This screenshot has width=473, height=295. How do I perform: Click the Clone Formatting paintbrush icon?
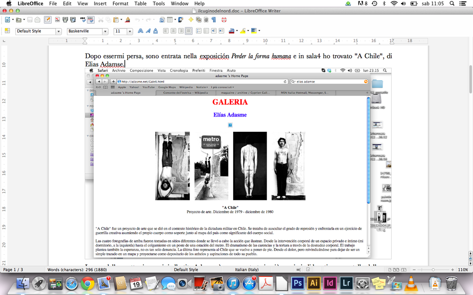(x=128, y=20)
